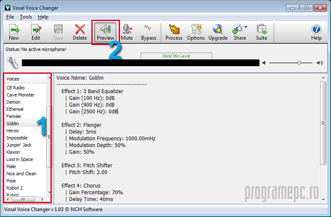This screenshot has height=217, width=331.
Task: Click details pane scroll up arrow
Action: pyautogui.click(x=323, y=78)
